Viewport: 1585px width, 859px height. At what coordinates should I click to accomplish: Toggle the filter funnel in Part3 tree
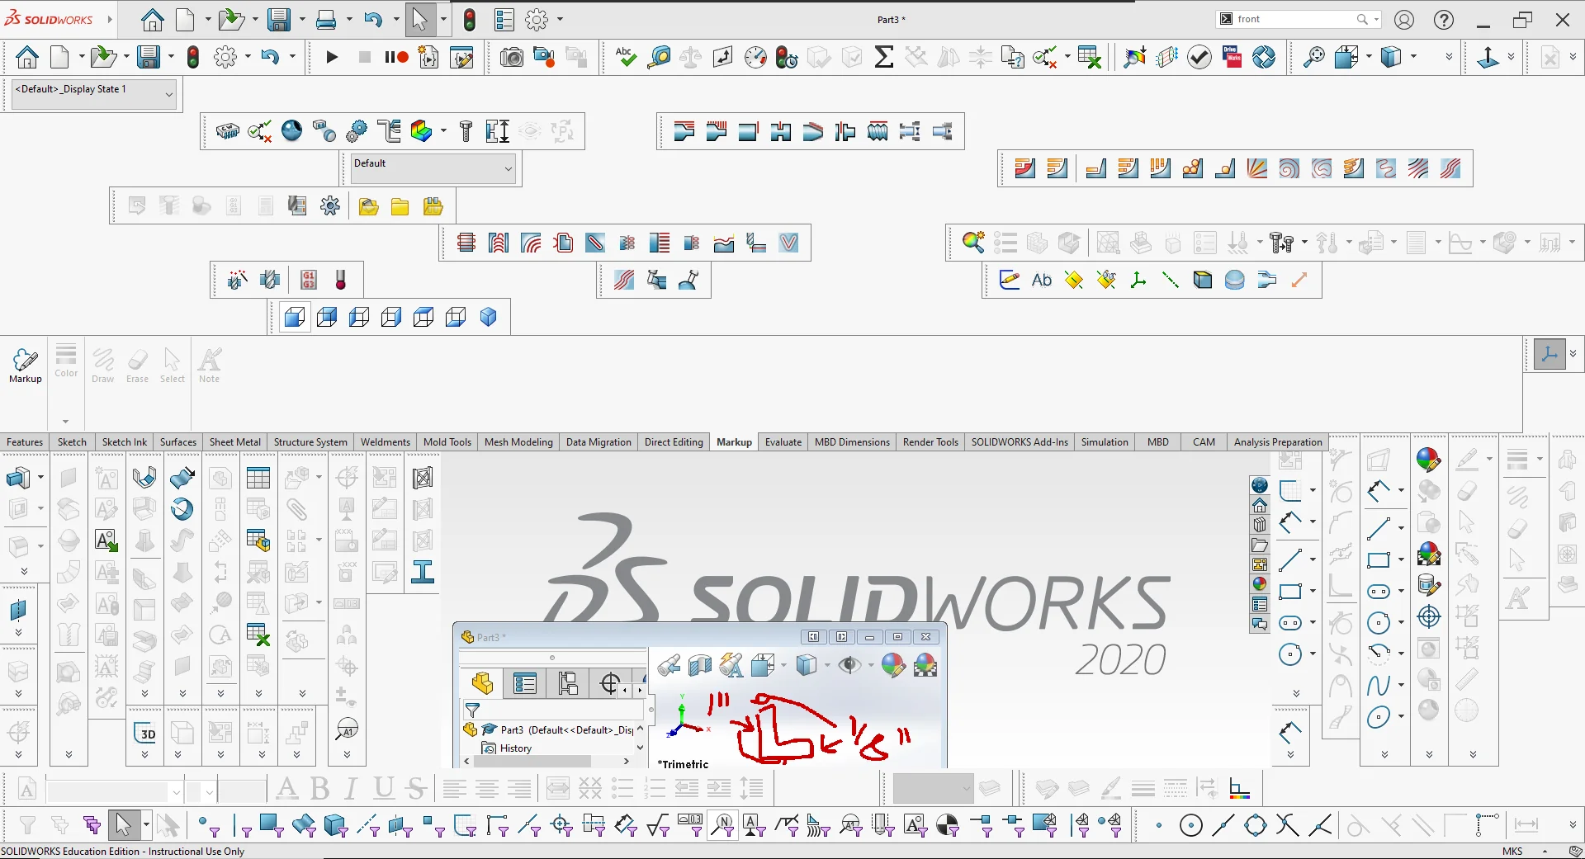point(472,710)
